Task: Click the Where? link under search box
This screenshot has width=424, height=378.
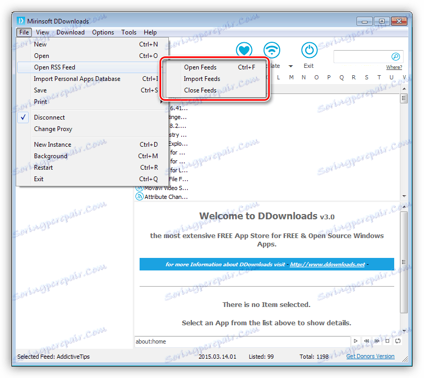Action: (x=394, y=67)
